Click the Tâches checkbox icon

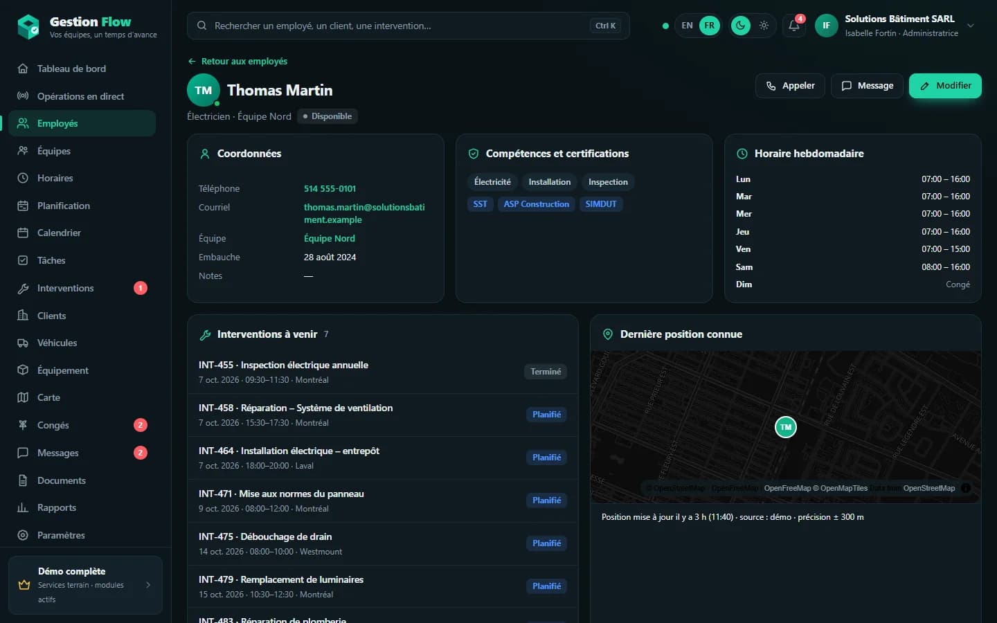pyautogui.click(x=23, y=260)
